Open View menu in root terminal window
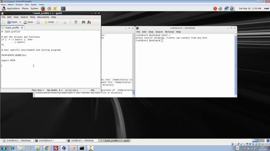270x151 pixels. pos(151,32)
